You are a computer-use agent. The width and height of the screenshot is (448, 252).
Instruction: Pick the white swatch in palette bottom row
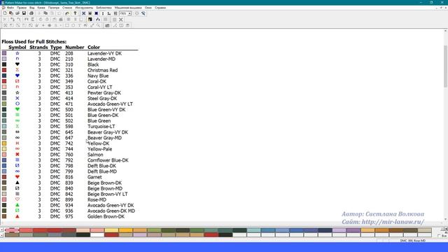pos(97,235)
